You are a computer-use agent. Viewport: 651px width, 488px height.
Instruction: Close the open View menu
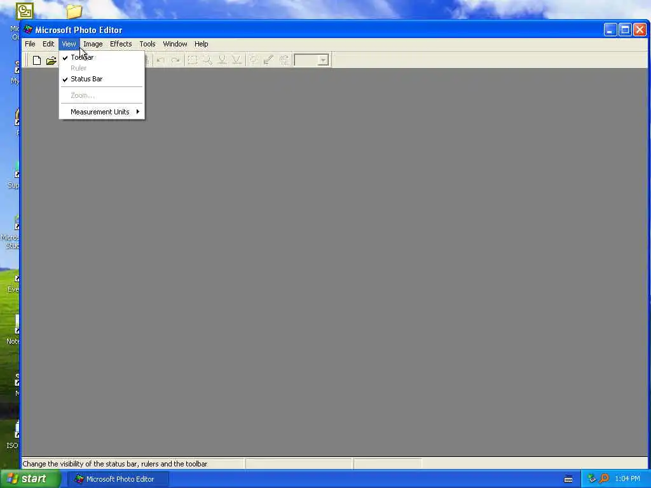point(69,44)
